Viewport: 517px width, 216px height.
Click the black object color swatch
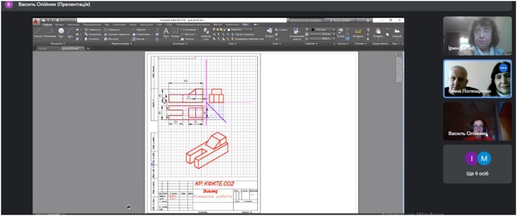[313, 29]
